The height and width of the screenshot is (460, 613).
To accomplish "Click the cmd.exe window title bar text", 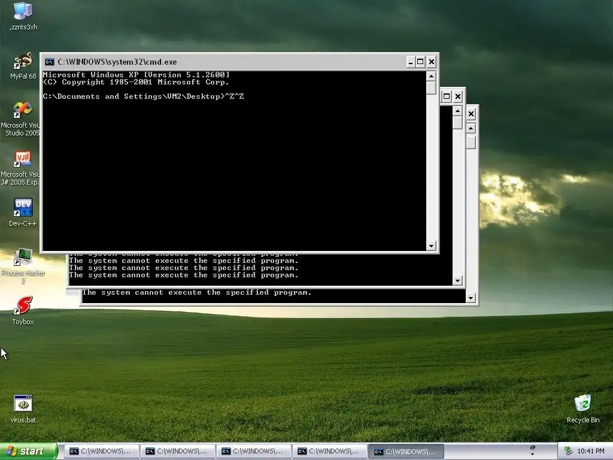I will (x=117, y=62).
